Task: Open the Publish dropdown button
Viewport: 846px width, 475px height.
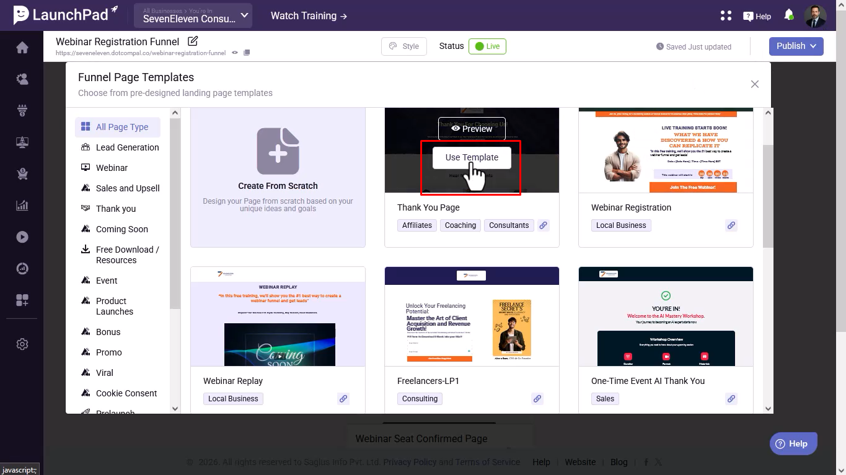Action: tap(796, 46)
